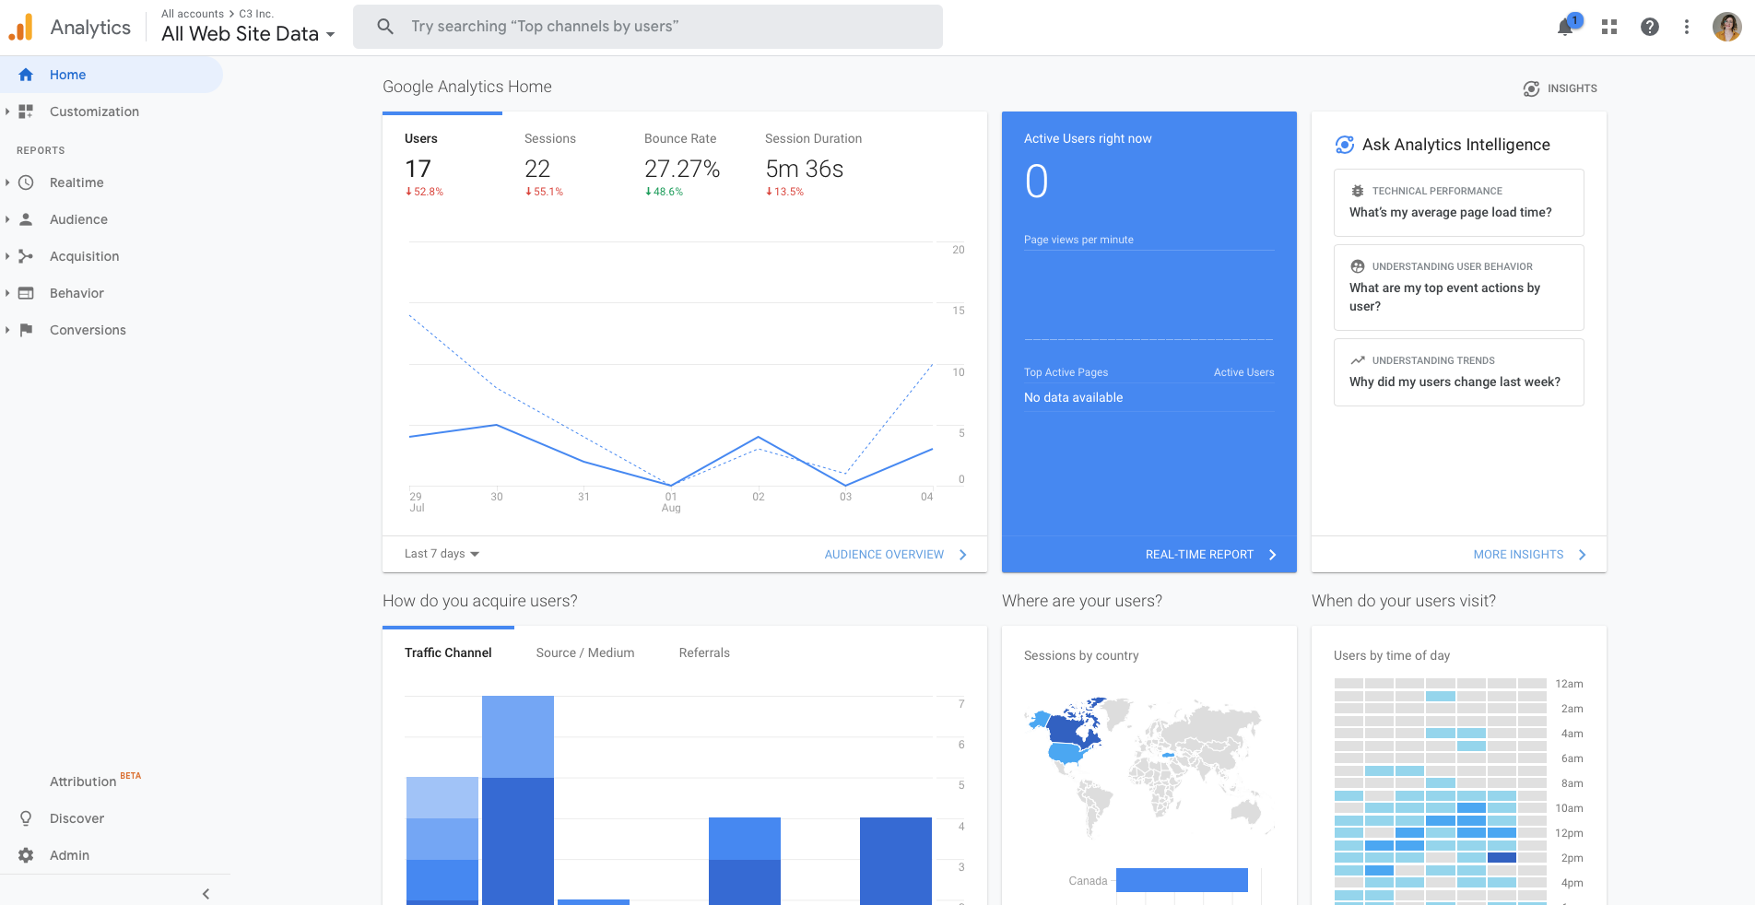Screen dimensions: 1755x905
Task: Click the '17' Users value
Action: click(418, 169)
